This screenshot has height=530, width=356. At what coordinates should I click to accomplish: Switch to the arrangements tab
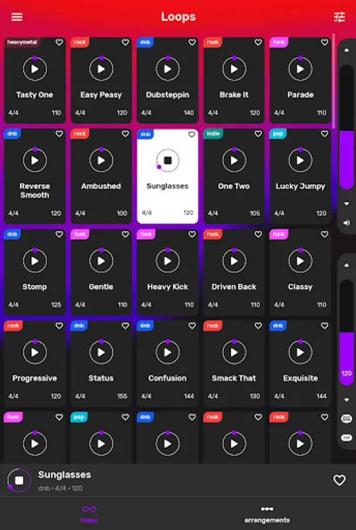(267, 514)
